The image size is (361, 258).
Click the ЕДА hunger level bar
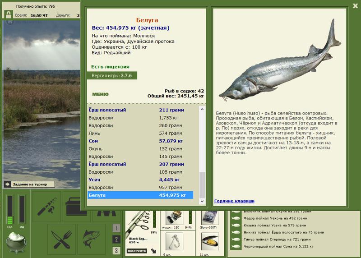pos(9,209)
